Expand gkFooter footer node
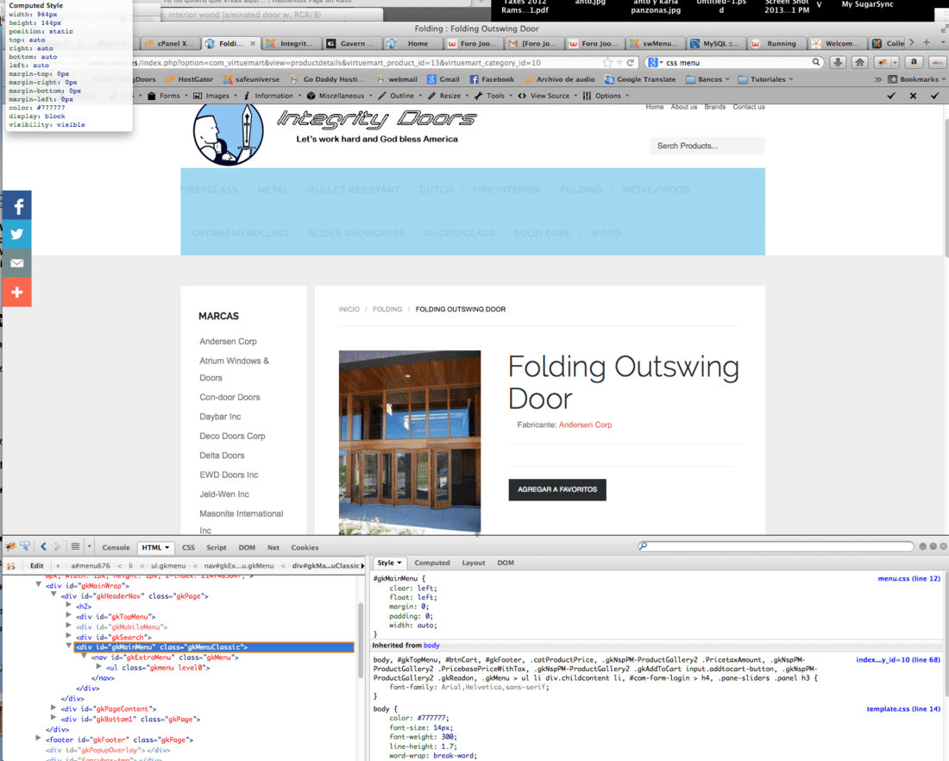 point(39,739)
